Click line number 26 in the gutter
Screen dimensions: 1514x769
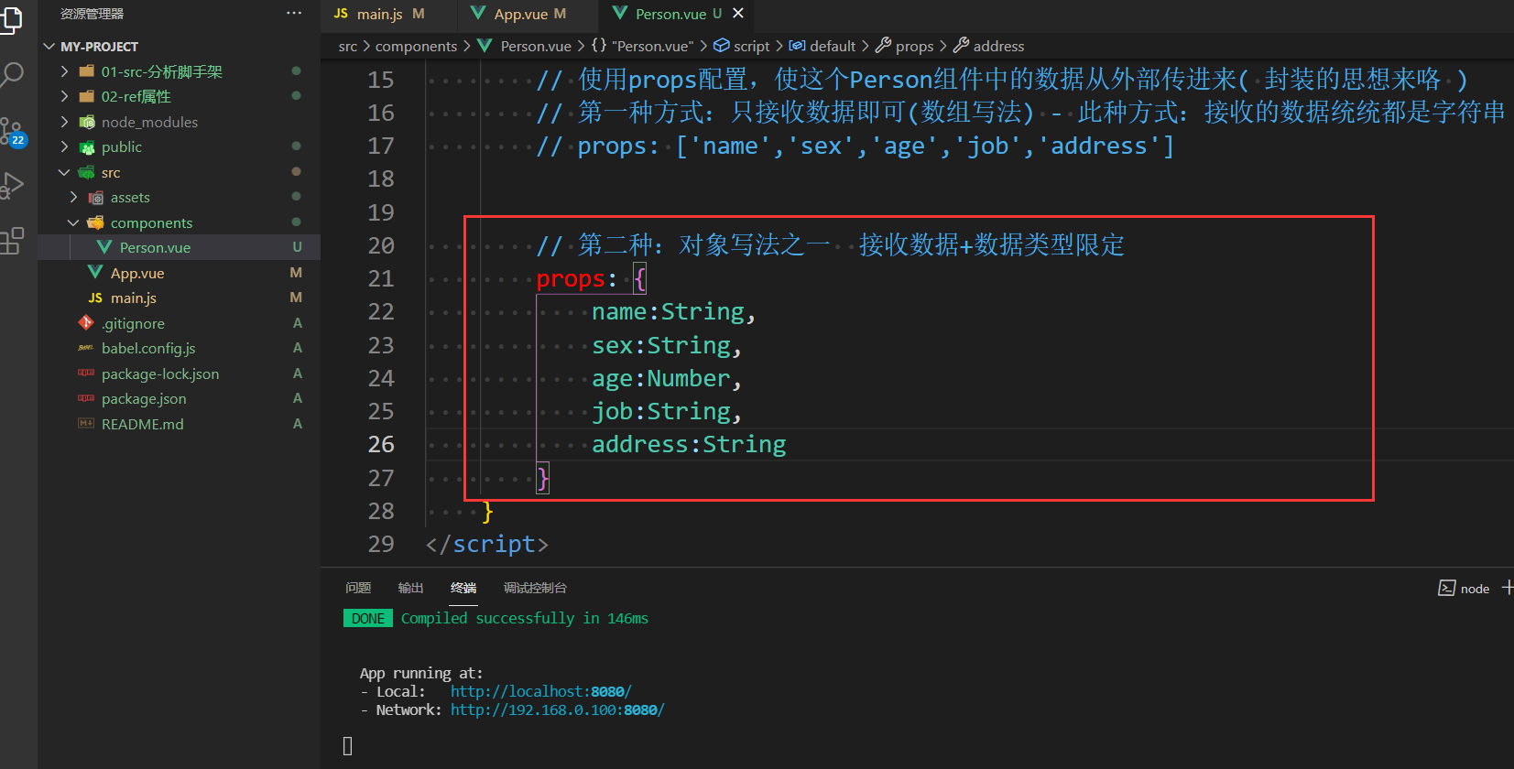[381, 444]
